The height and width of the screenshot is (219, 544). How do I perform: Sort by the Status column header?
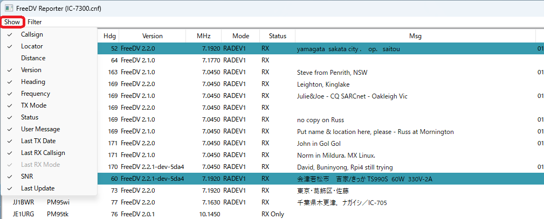click(278, 36)
